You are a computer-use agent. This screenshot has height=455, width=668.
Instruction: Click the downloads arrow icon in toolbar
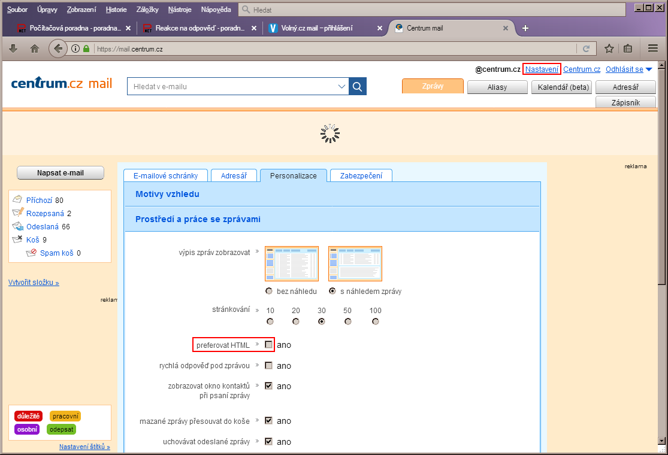coord(13,48)
